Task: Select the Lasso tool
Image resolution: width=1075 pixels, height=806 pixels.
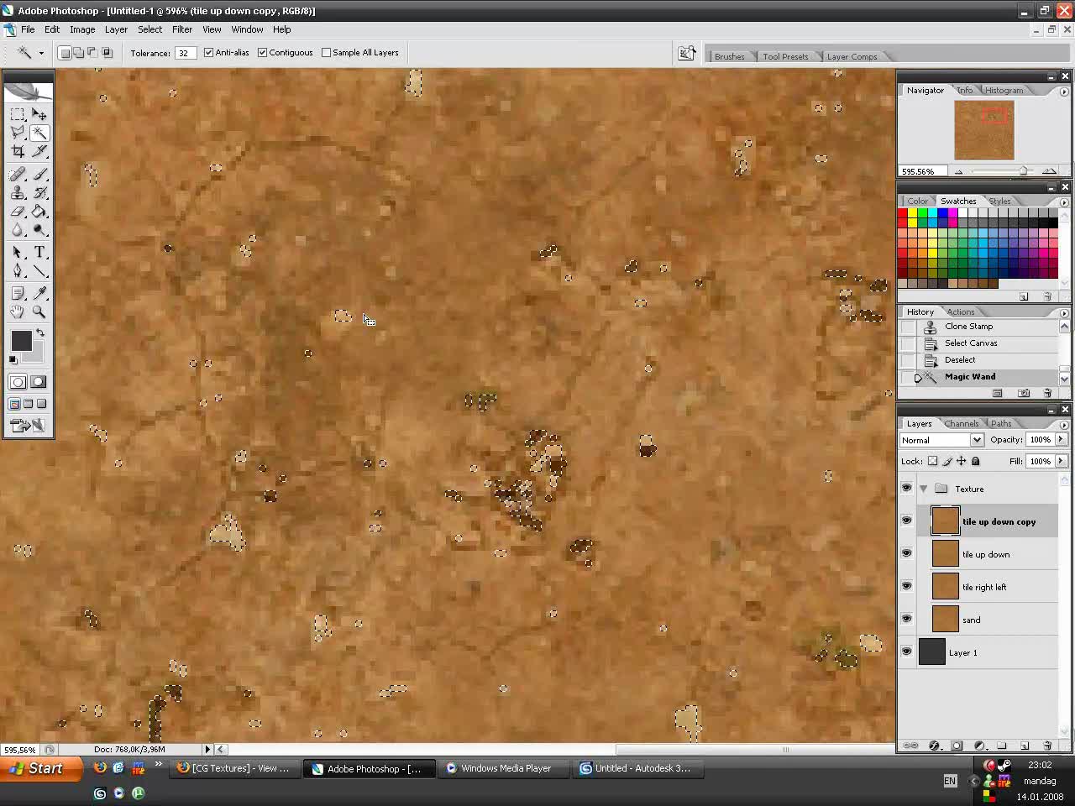Action: (18, 133)
